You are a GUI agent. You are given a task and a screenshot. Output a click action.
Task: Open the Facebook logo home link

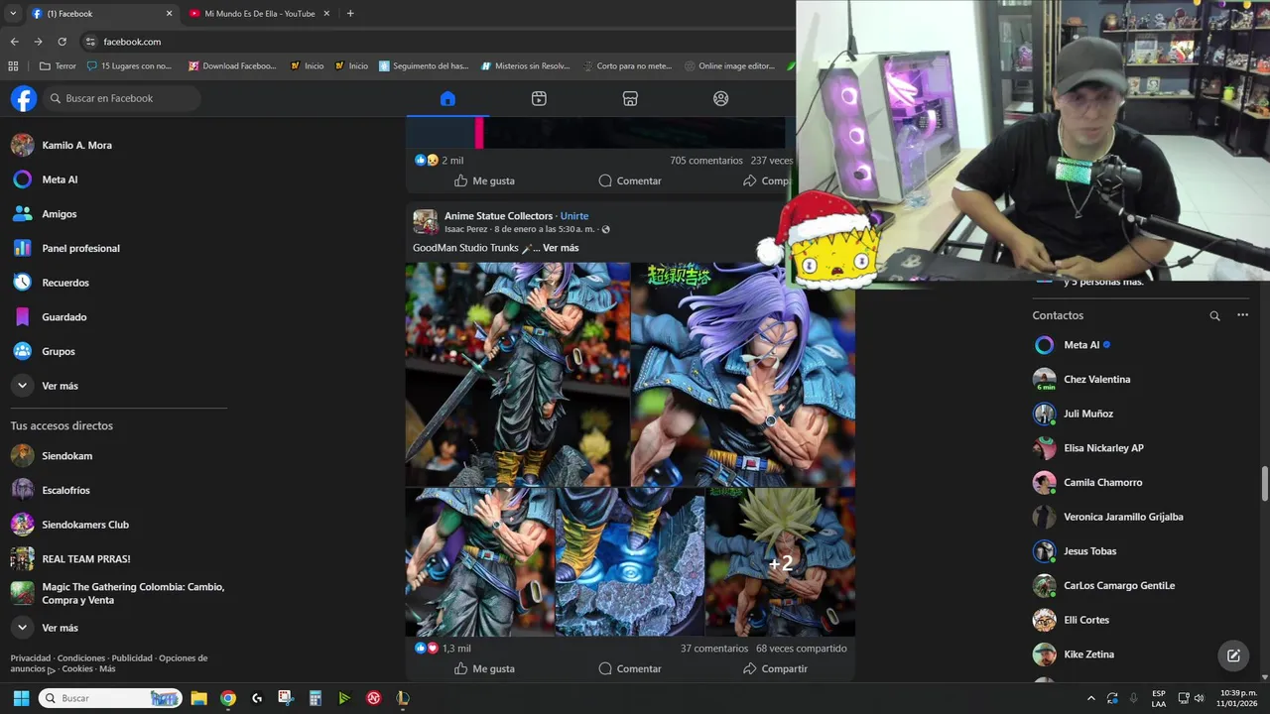(x=24, y=98)
